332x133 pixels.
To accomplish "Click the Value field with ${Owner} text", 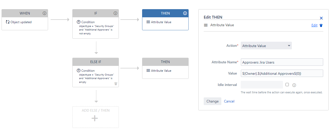I will coord(282,73).
